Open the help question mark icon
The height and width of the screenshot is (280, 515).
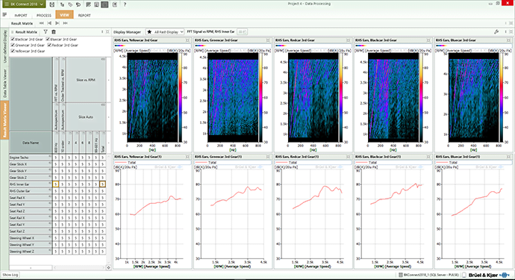125,4
